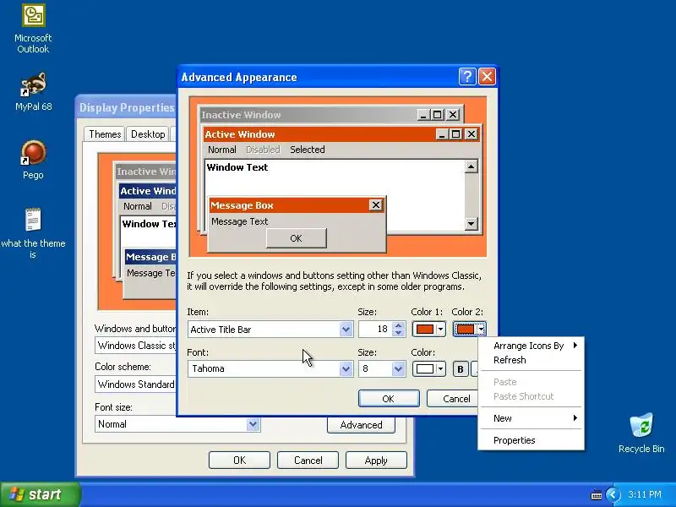The height and width of the screenshot is (507, 676).
Task: Click the preview scrollbar up arrow
Action: point(472,166)
